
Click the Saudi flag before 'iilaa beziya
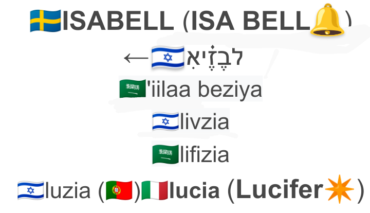click(133, 89)
